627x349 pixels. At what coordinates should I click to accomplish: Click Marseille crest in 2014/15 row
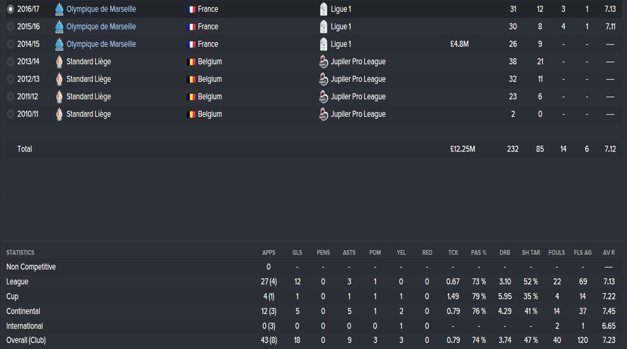click(59, 44)
